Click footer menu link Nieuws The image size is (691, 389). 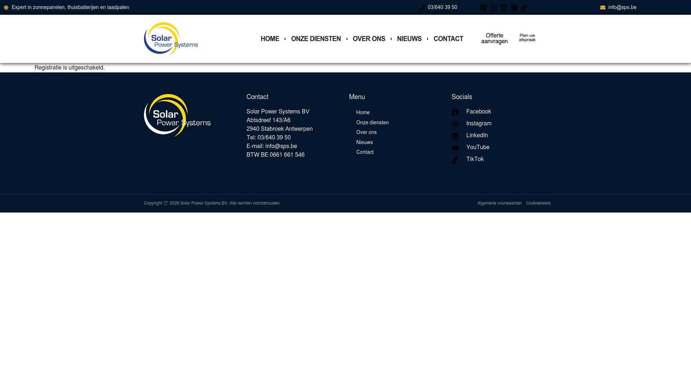[365, 142]
